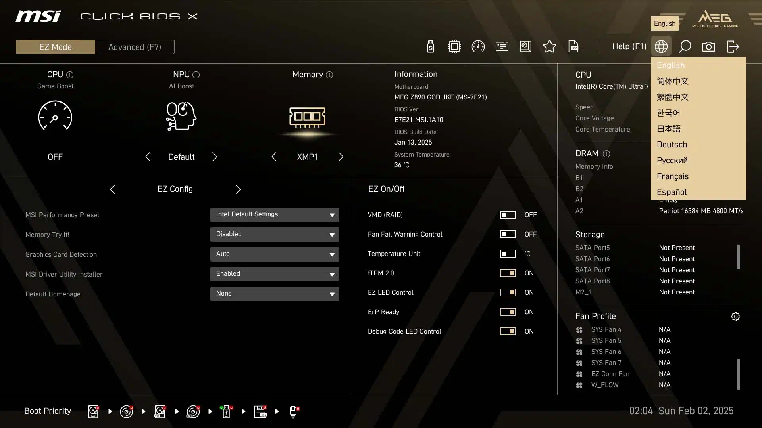Select Deutsch in language list
762x428 pixels.
698,145
